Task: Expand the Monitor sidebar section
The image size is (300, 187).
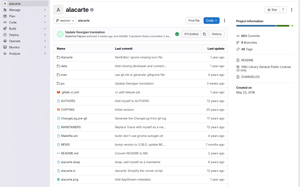Action: (25, 47)
